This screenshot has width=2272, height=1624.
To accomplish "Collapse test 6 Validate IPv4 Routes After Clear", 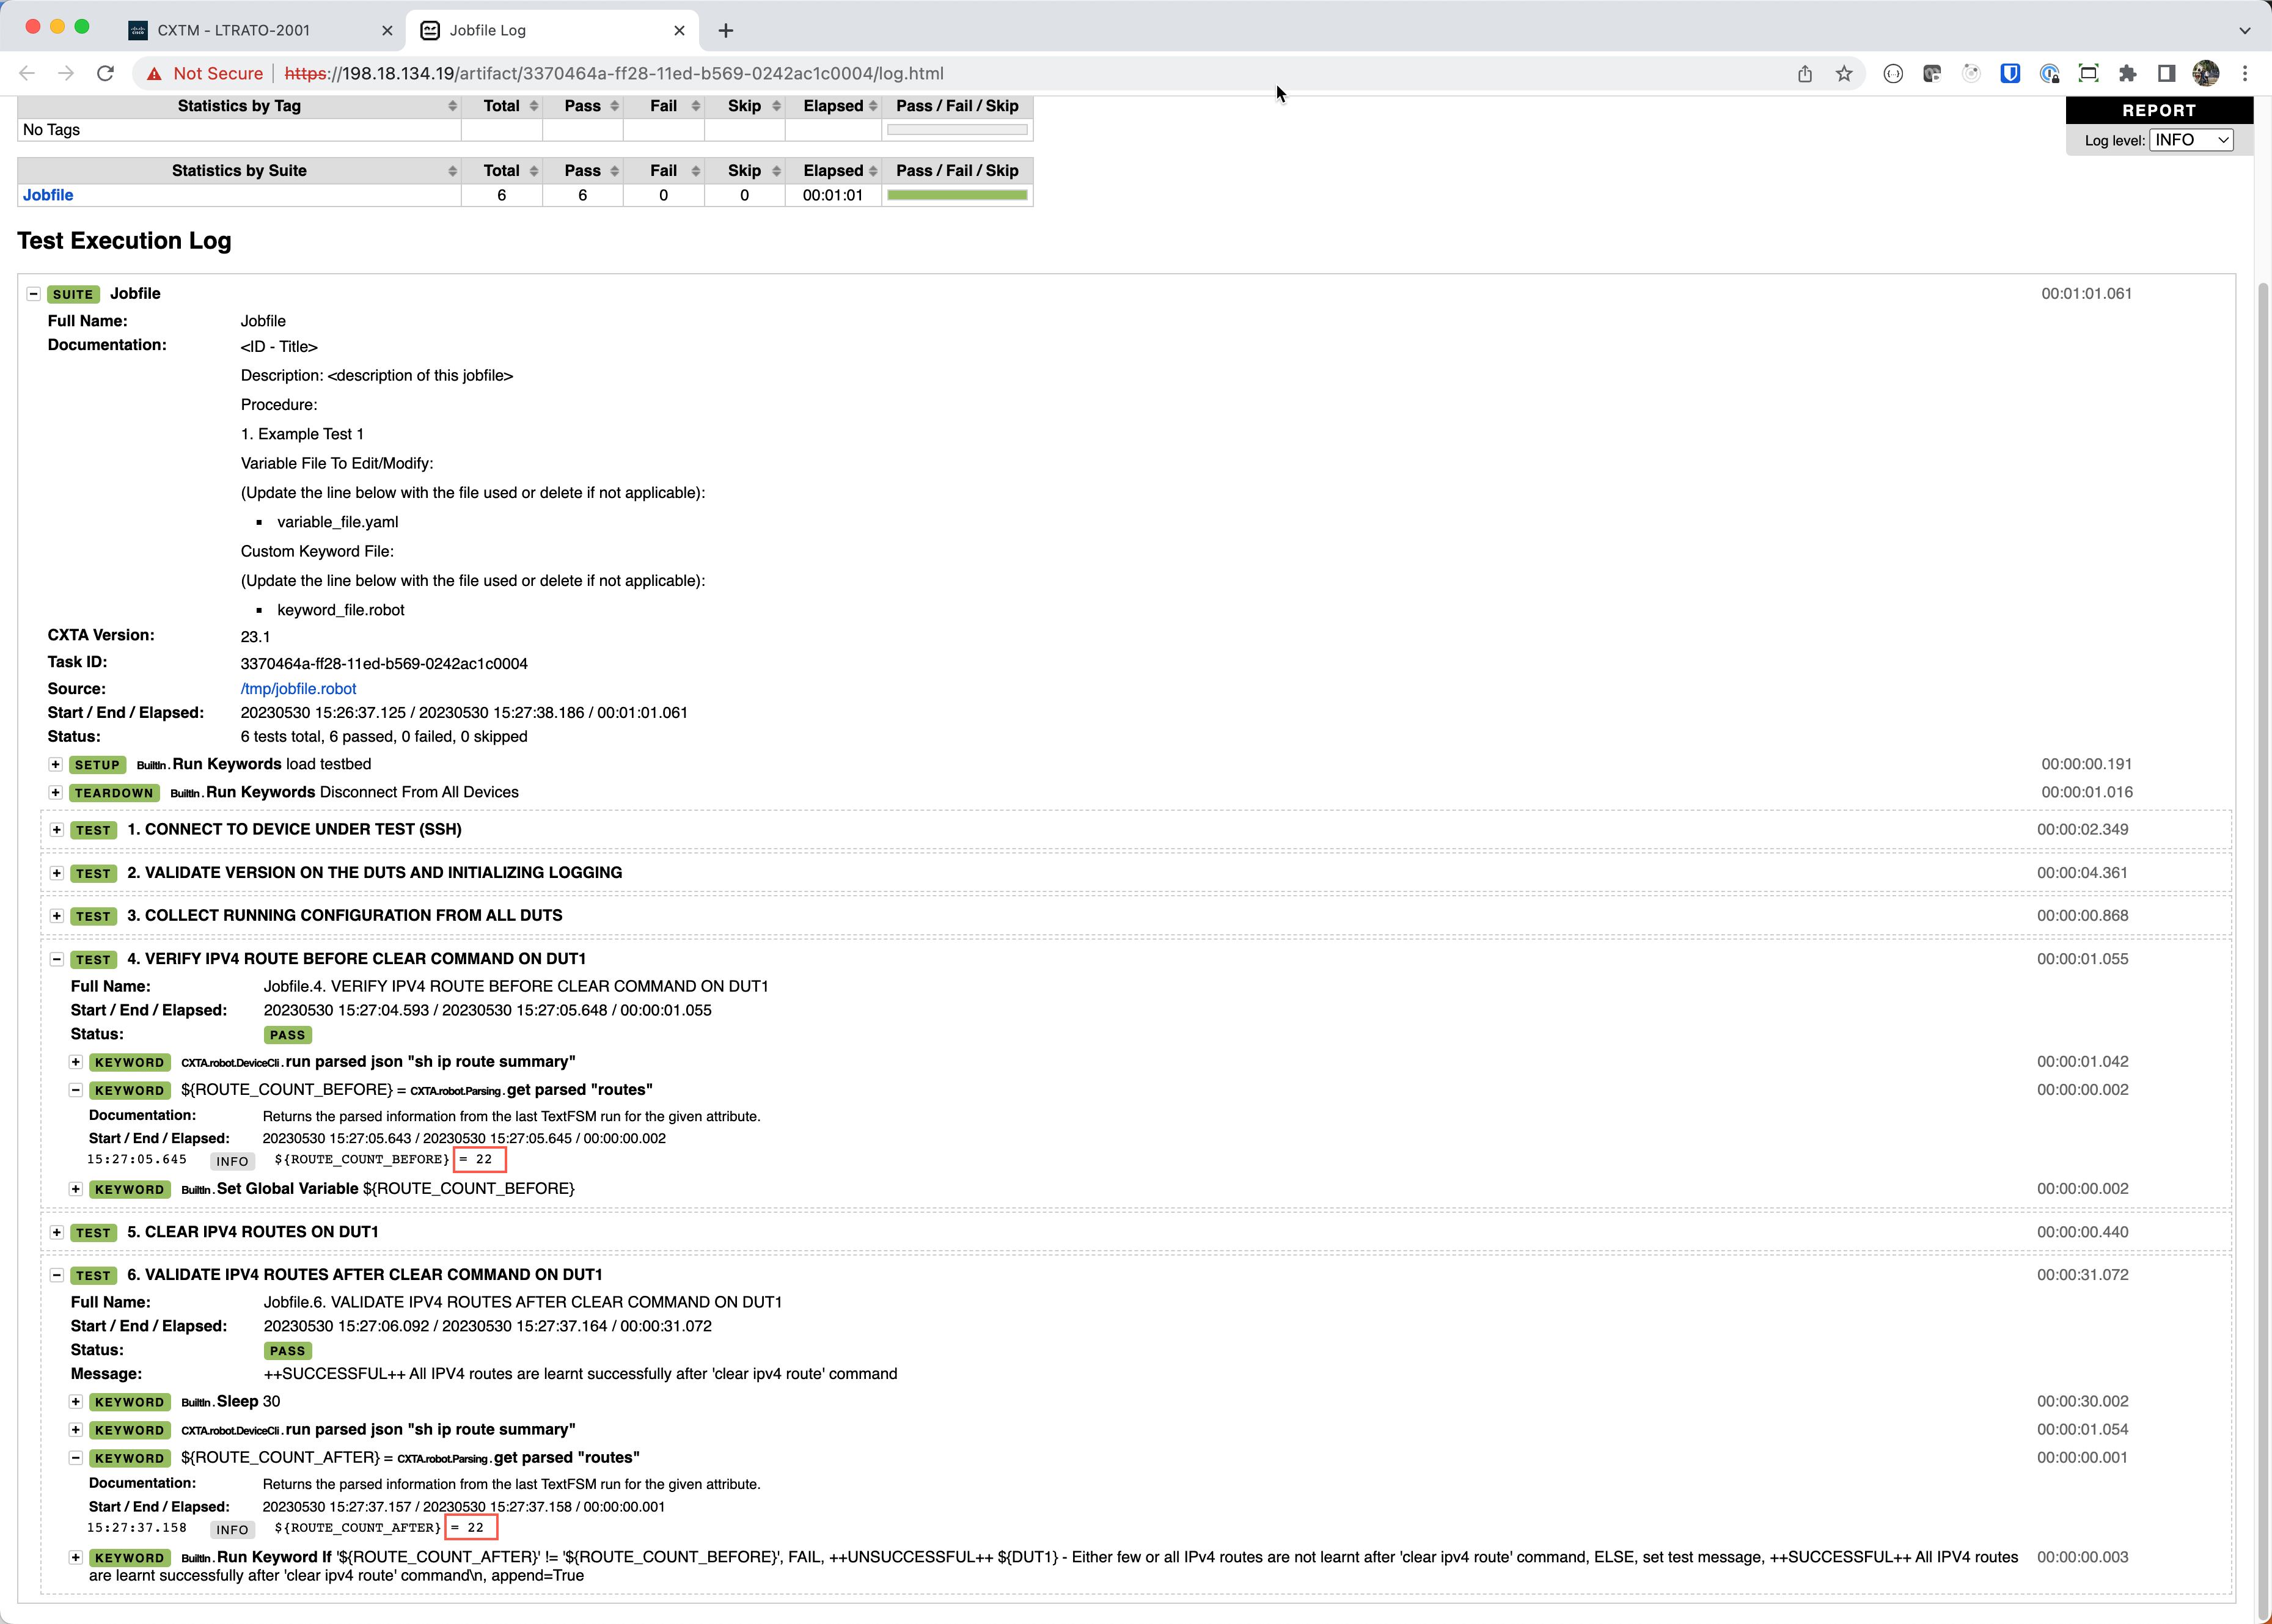I will pyautogui.click(x=57, y=1275).
